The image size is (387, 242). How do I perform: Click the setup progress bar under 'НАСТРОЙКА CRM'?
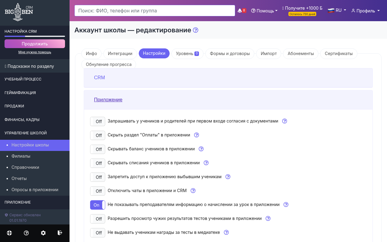(34, 37)
